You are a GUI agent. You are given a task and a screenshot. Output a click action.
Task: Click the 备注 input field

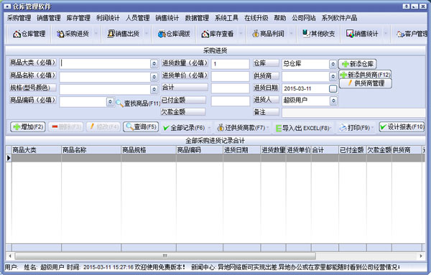353,112
